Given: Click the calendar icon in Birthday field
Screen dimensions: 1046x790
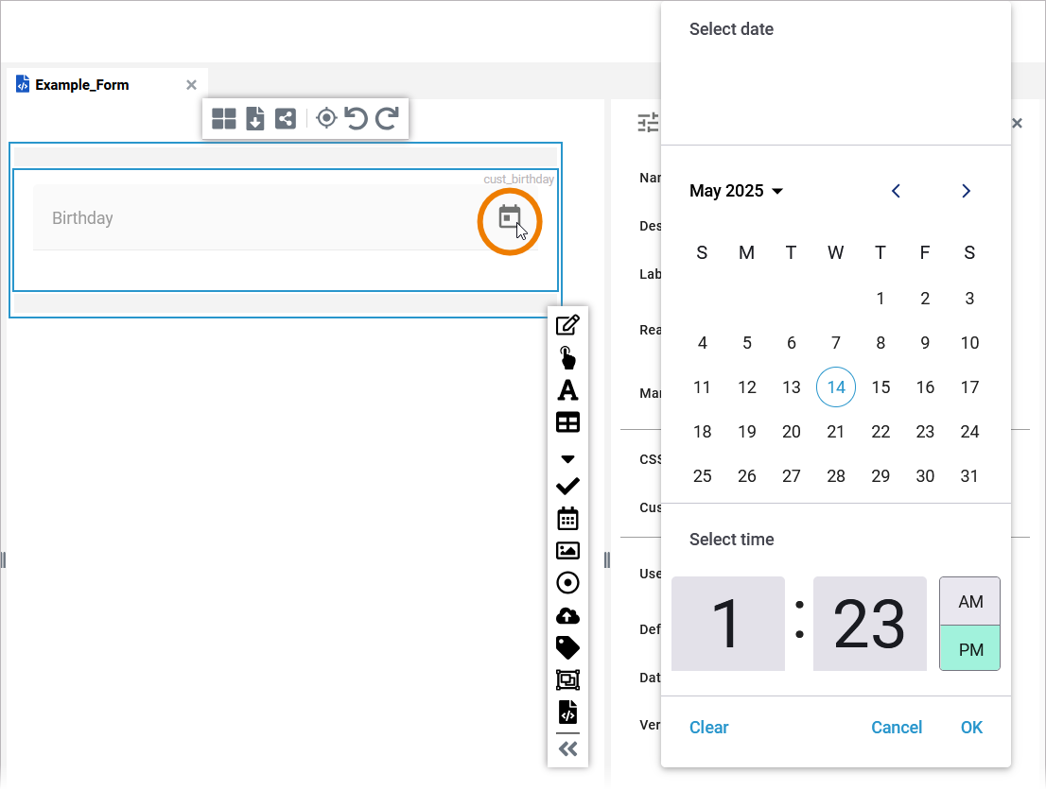Looking at the screenshot, I should tap(510, 217).
